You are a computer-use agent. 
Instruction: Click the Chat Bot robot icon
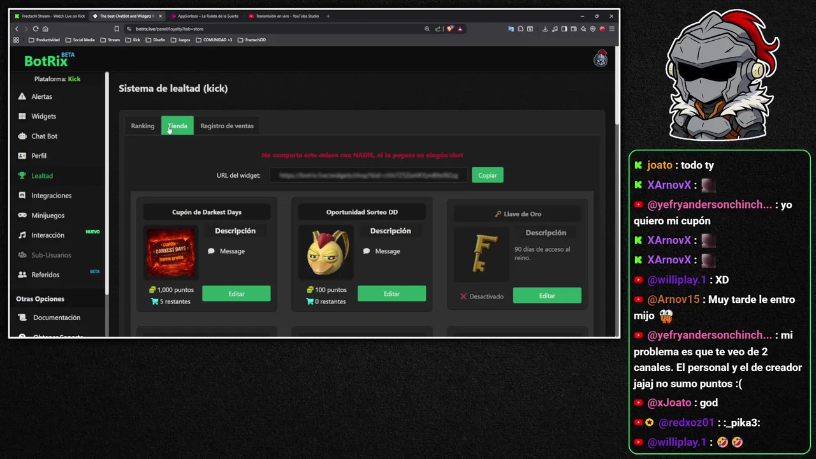[22, 136]
